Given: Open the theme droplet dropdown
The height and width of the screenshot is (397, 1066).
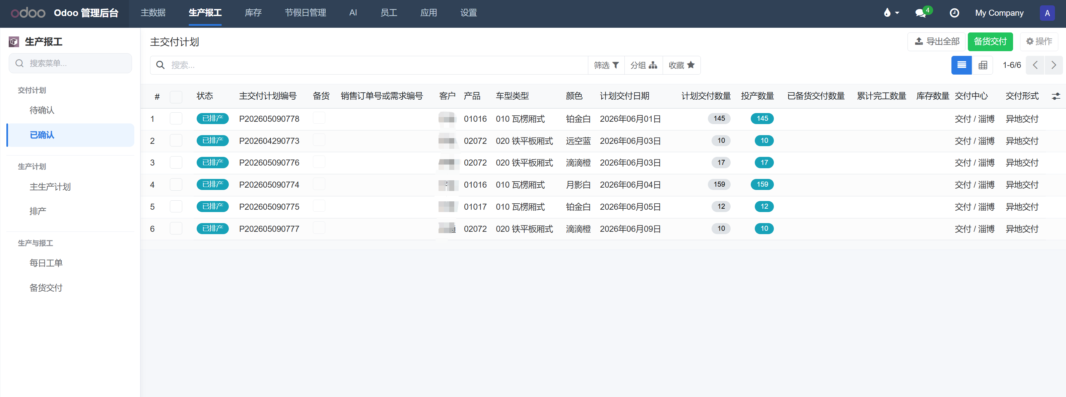Looking at the screenshot, I should tap(891, 13).
